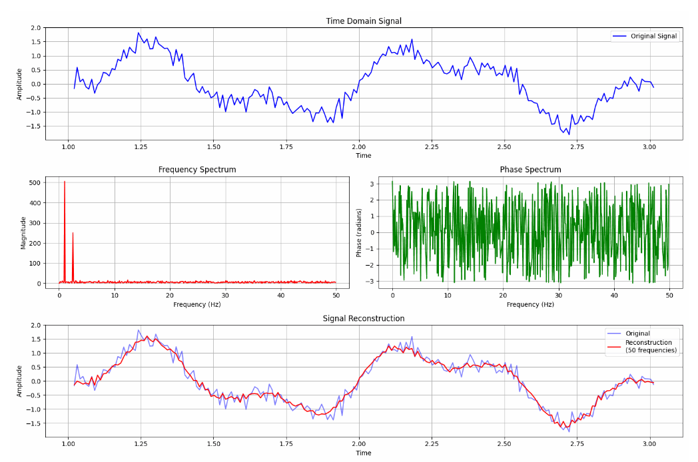
Task: Click the 'Frequency (Hz)' label under Frequency Spectrum
Action: (x=196, y=304)
